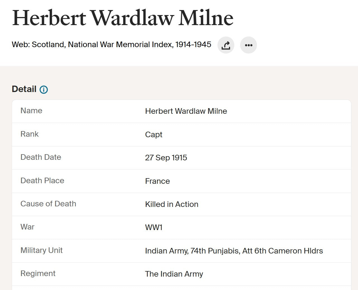This screenshot has height=290, width=358.
Task: Select the Cause of Death Killed in Action
Action: [x=171, y=204]
